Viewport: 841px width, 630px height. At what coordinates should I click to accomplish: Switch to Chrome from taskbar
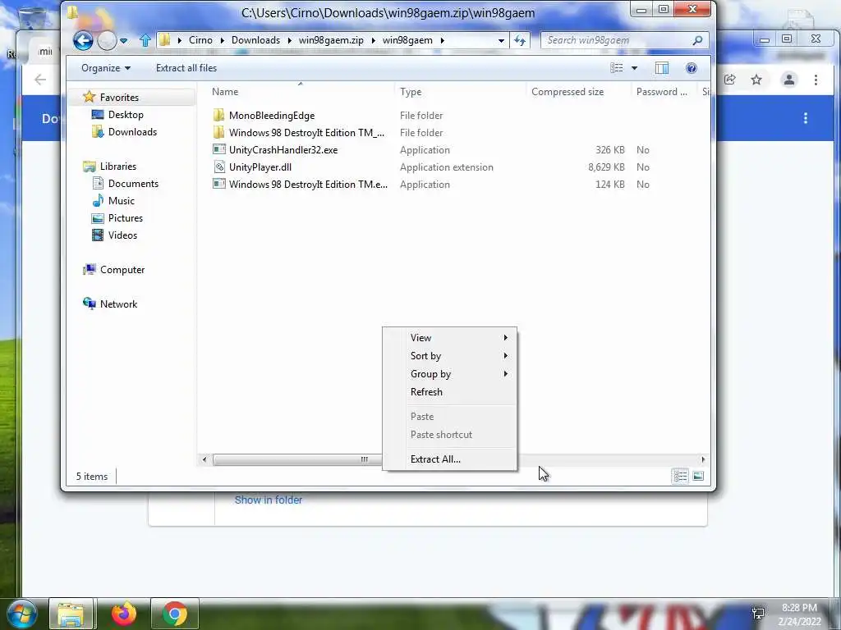click(x=175, y=614)
